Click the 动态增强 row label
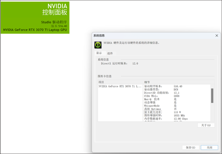This screenshot has width=222, height=154. (150, 102)
